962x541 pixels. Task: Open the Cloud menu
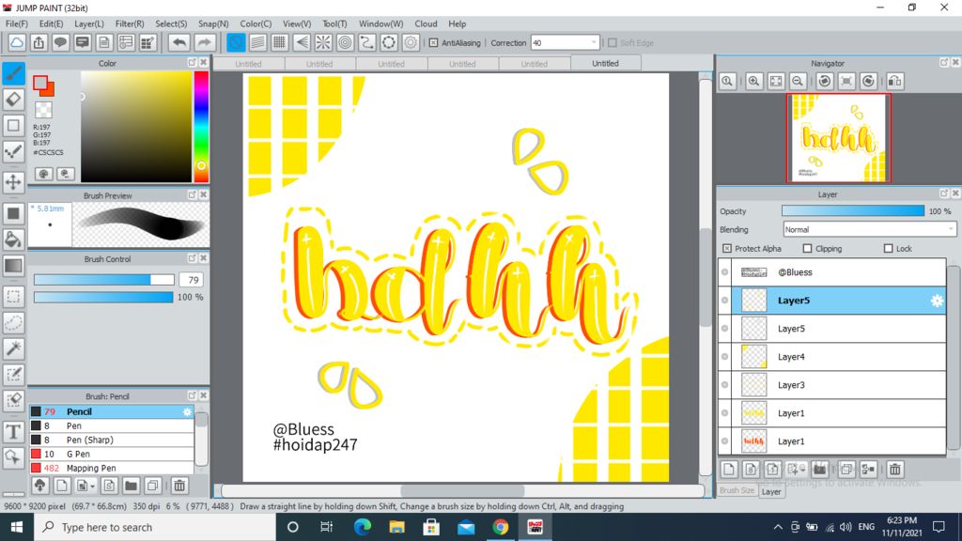[426, 23]
